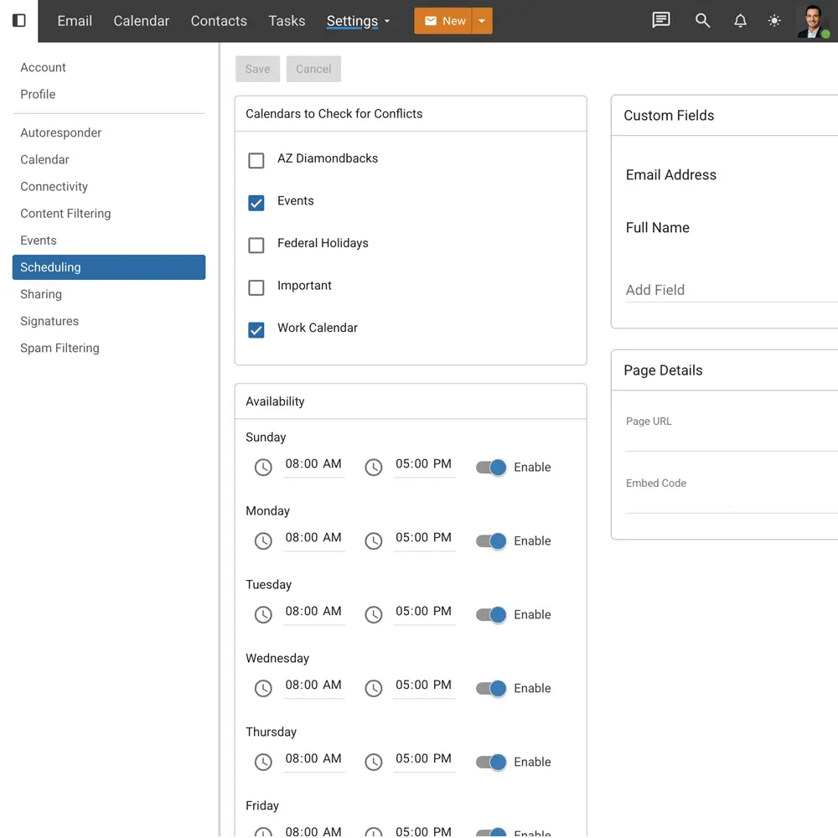Screen dimensions: 838x838
Task: Select Profile in settings sidebar
Action: point(38,94)
